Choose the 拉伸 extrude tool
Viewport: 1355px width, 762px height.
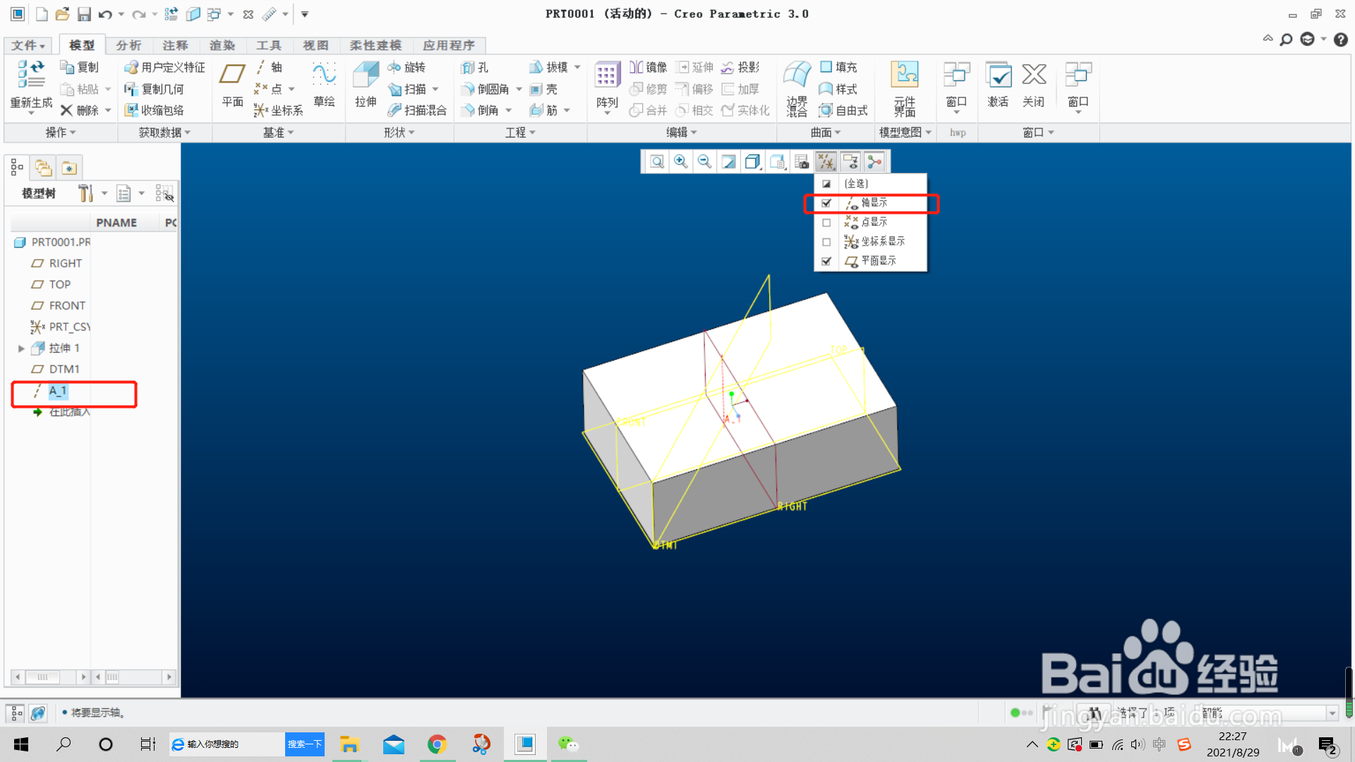pyautogui.click(x=366, y=85)
